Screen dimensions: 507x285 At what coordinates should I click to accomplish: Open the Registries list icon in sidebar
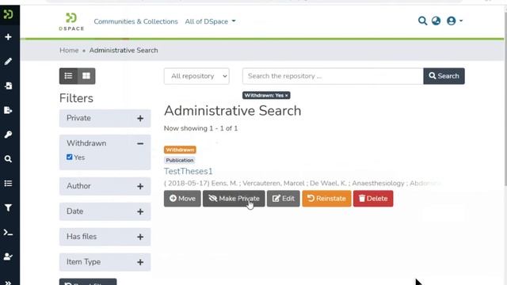point(8,183)
